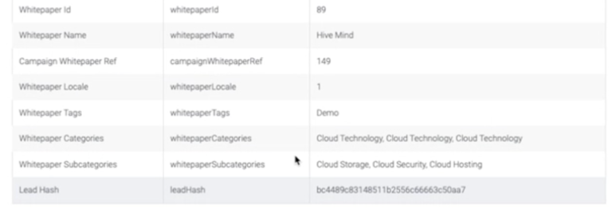
Task: Click the Whitepaper Locale label
Action: pyautogui.click(x=53, y=87)
